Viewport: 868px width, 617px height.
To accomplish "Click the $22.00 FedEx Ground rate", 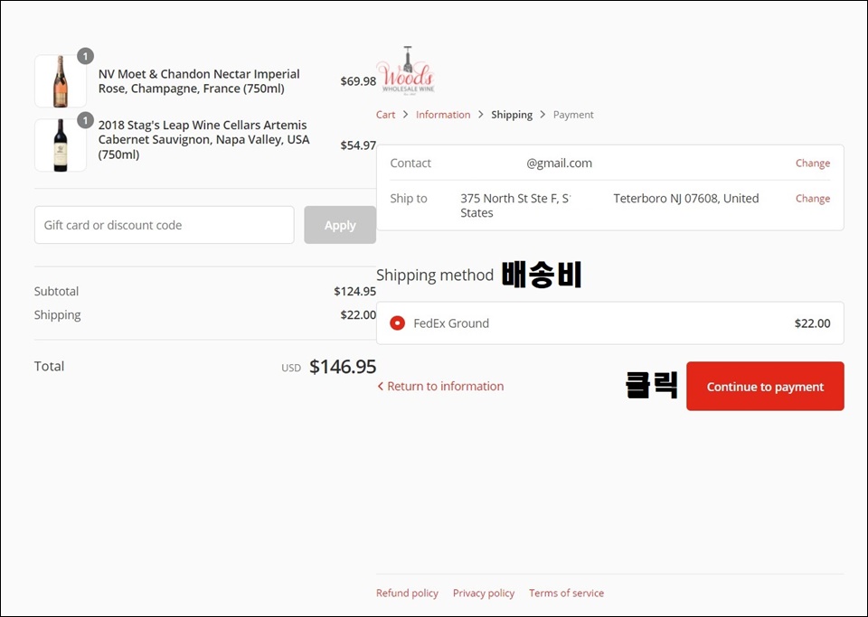I will 812,323.
